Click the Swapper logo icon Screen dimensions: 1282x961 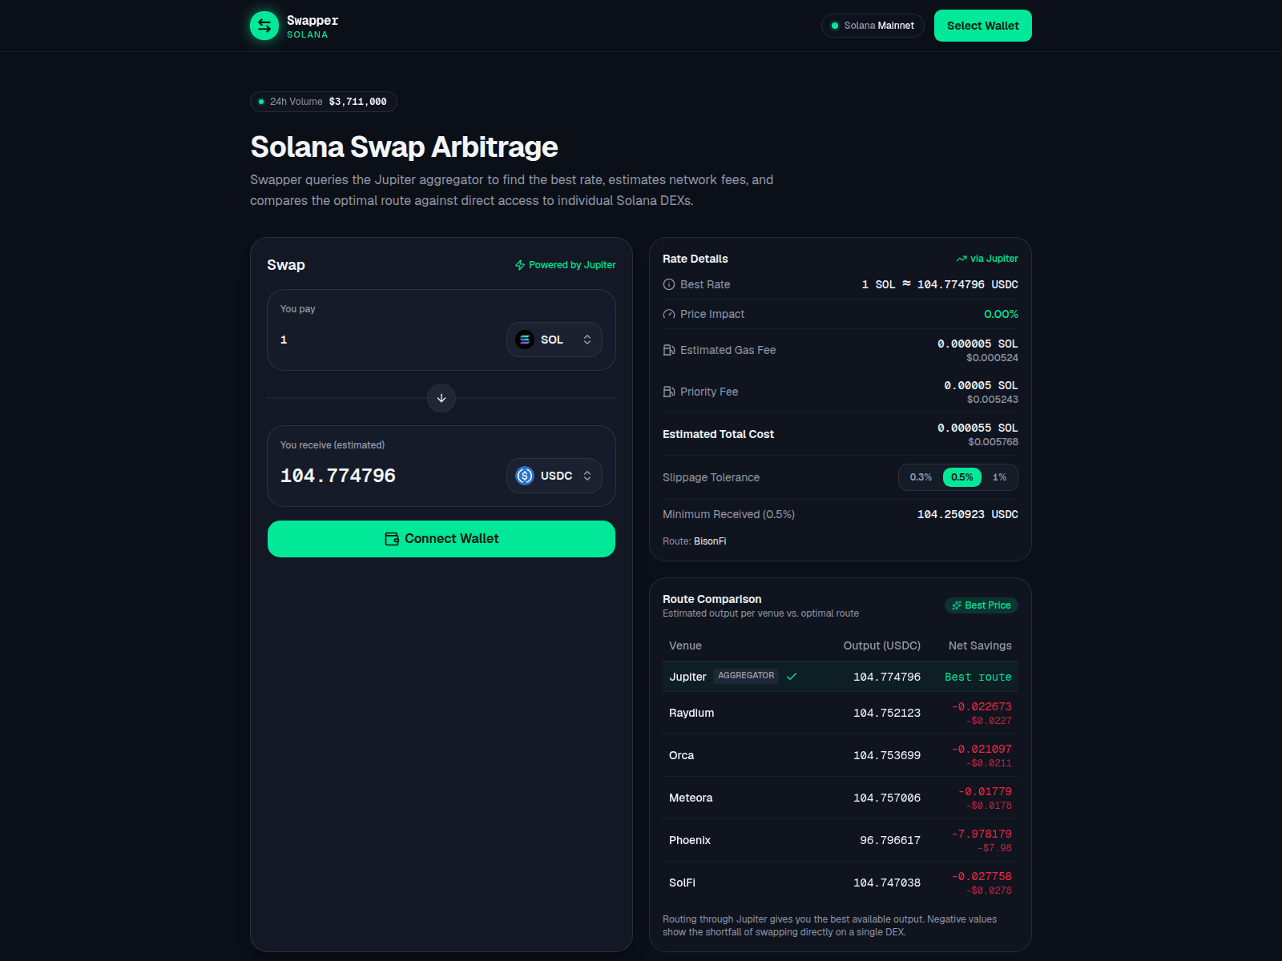pyautogui.click(x=264, y=26)
